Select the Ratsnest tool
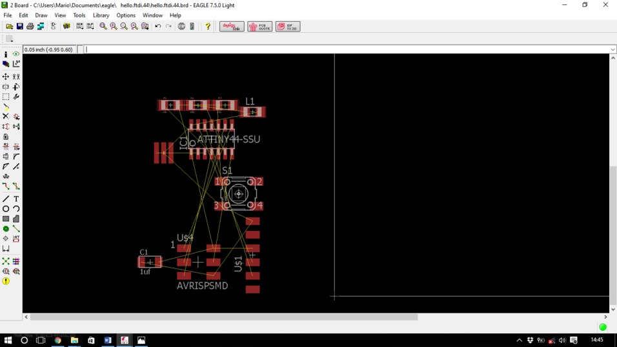Screen dimensions: 617x347 pos(6,261)
